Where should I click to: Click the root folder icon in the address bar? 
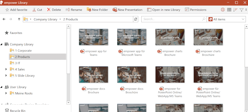click(26, 19)
